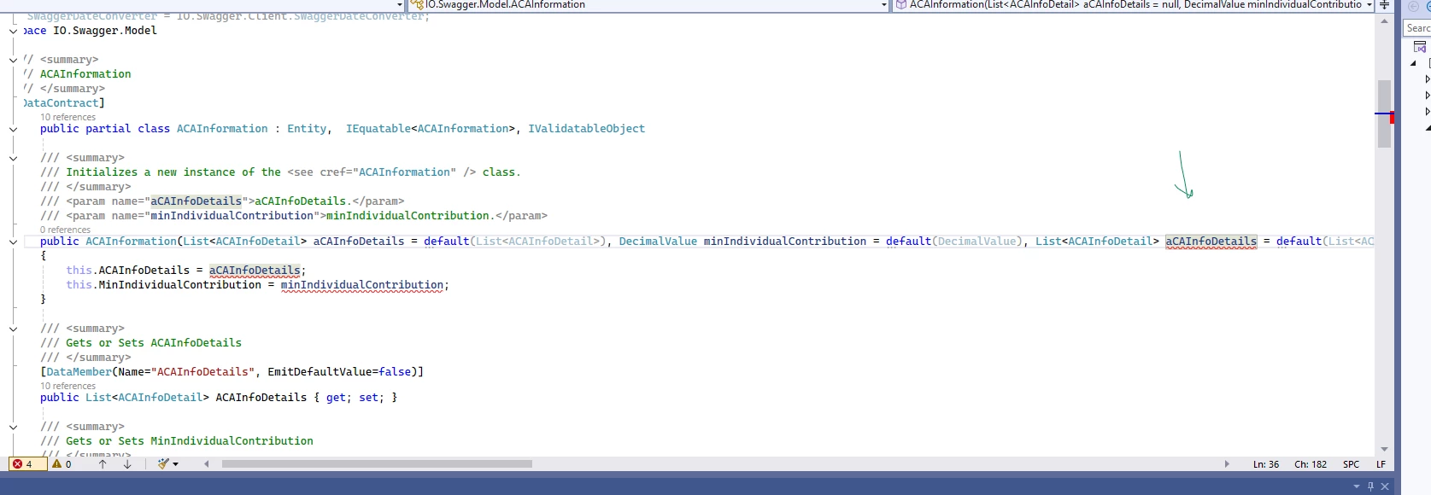Collapse the ACAInformation constructor body

(13, 242)
